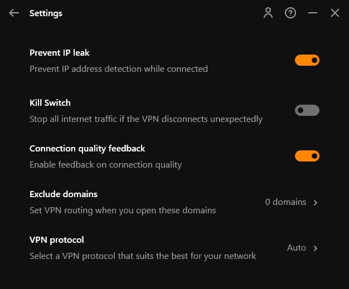This screenshot has width=349, height=289.
Task: Click the Settings page title
Action: (46, 13)
